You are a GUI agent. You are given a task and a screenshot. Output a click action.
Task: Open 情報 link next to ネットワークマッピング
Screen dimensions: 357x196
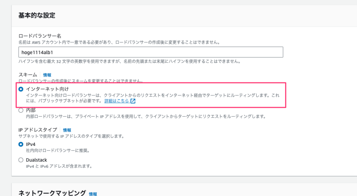pyautogui.click(x=93, y=194)
